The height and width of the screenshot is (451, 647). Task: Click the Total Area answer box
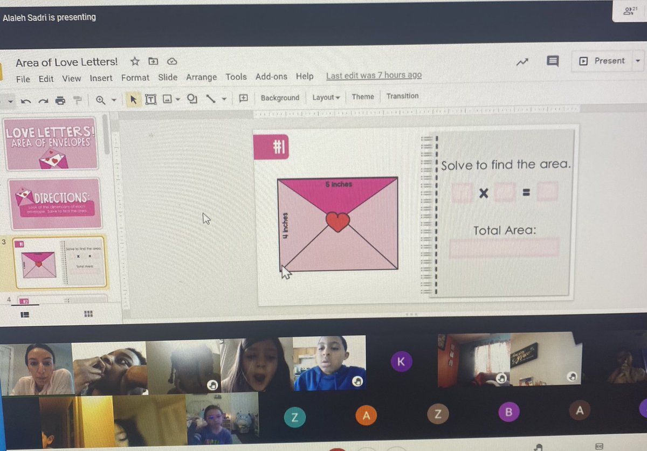pos(504,248)
